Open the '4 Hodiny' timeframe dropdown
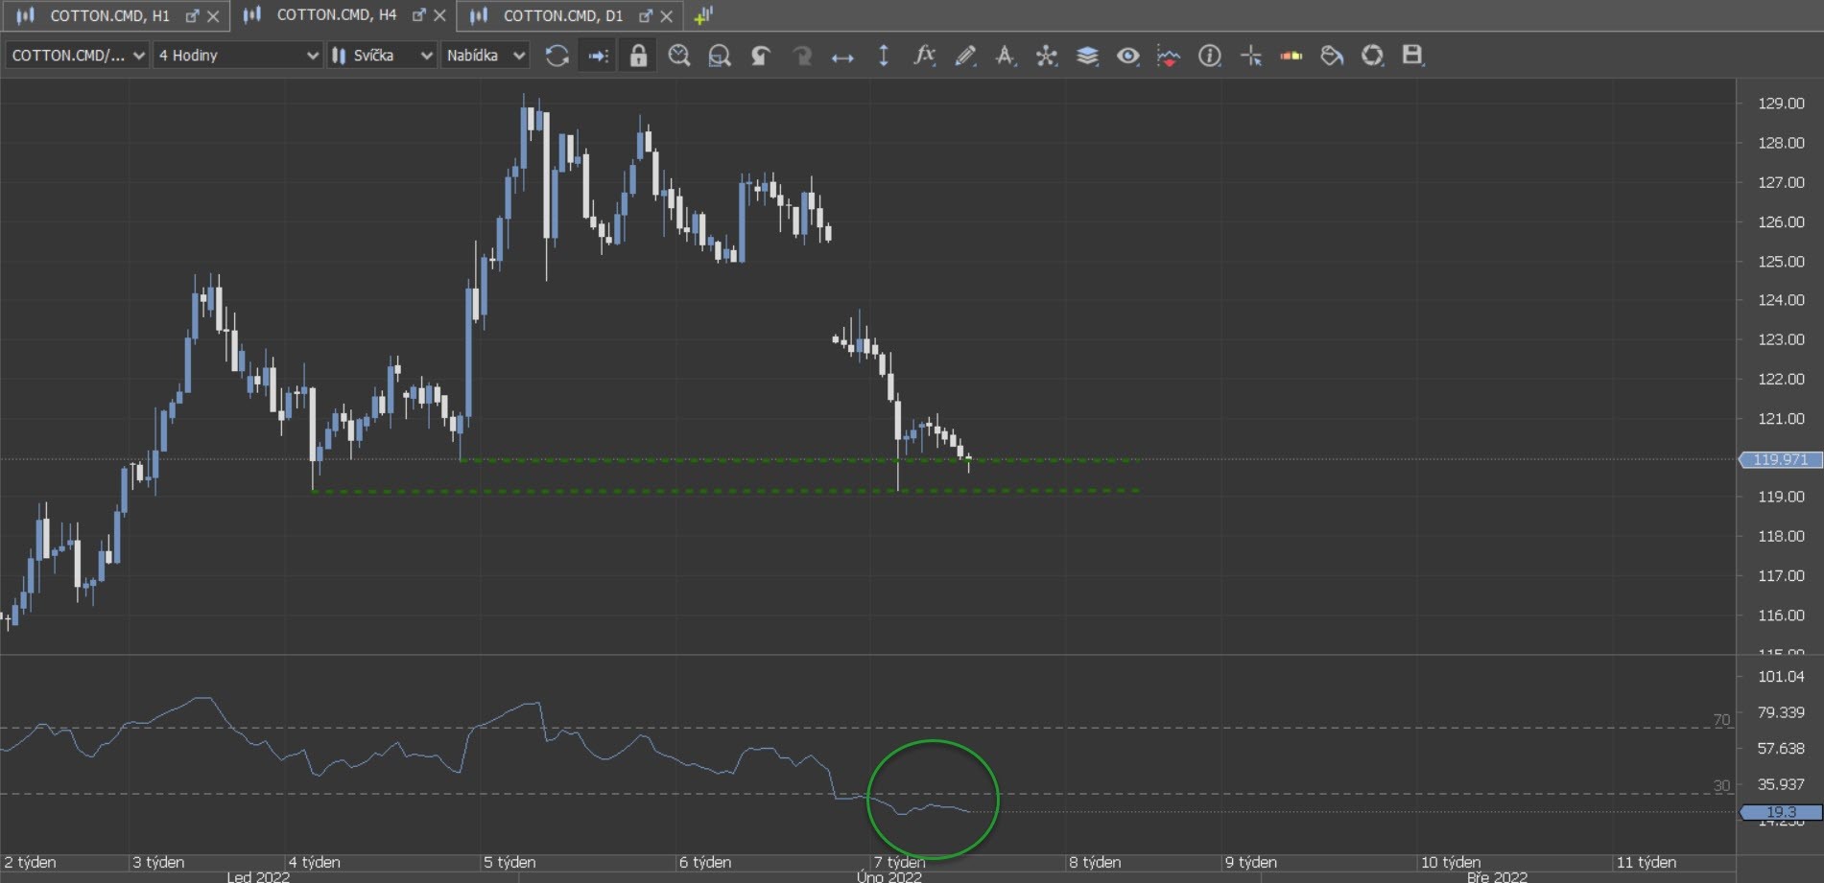 click(x=237, y=56)
